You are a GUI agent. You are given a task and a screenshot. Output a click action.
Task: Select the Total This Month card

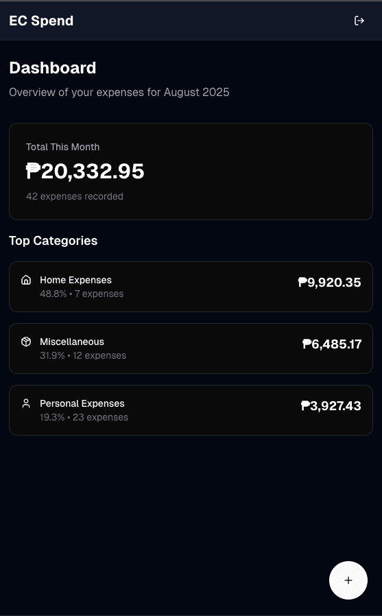191,171
